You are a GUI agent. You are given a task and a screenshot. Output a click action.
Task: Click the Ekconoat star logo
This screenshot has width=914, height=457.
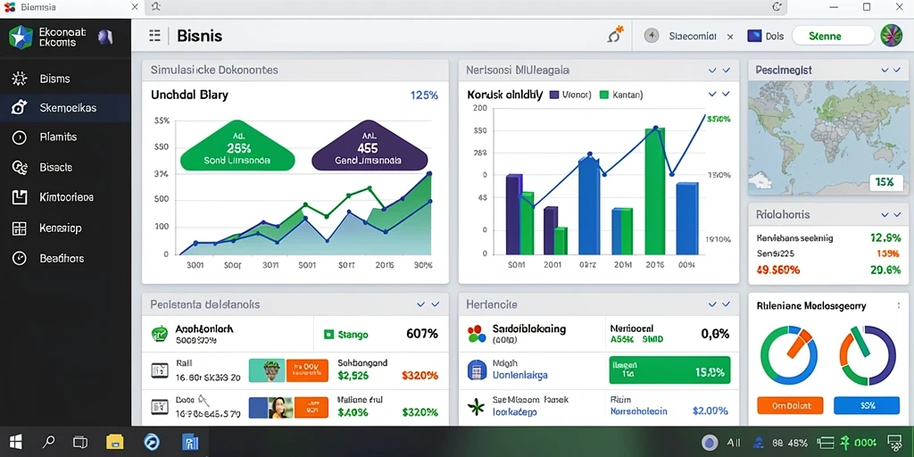point(21,37)
